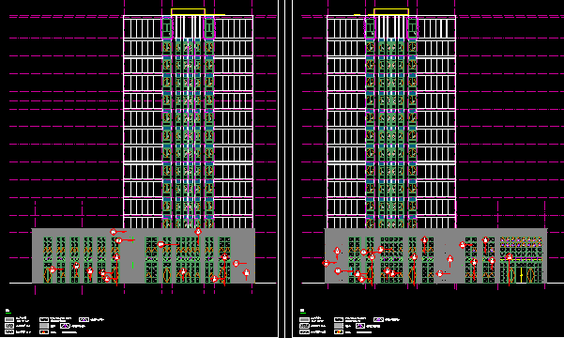
Task: Select the bottom-left hatch swatch in the left legend
Action: click(9, 331)
